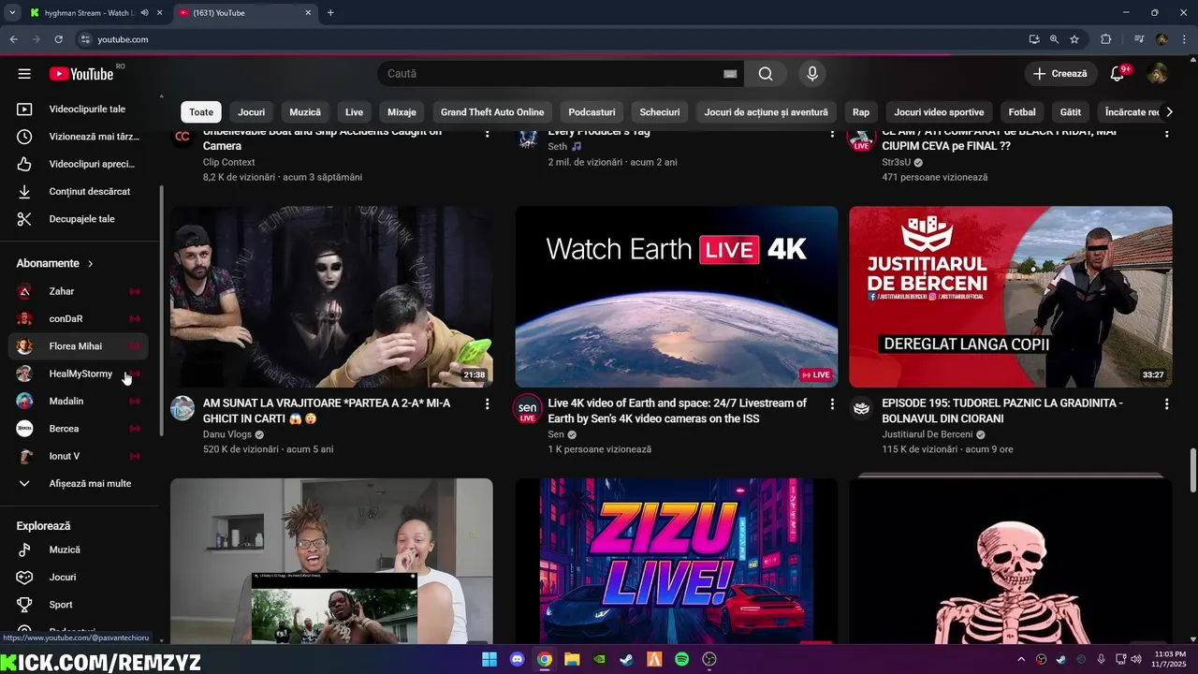Select the Live filter chip
This screenshot has width=1198, height=674.
(x=354, y=112)
